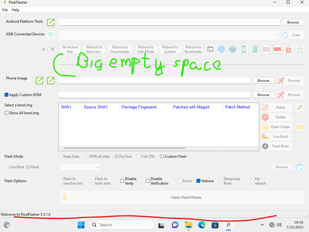Open the ADB shell terminal icon
The image size is (309, 232).
tap(210, 49)
